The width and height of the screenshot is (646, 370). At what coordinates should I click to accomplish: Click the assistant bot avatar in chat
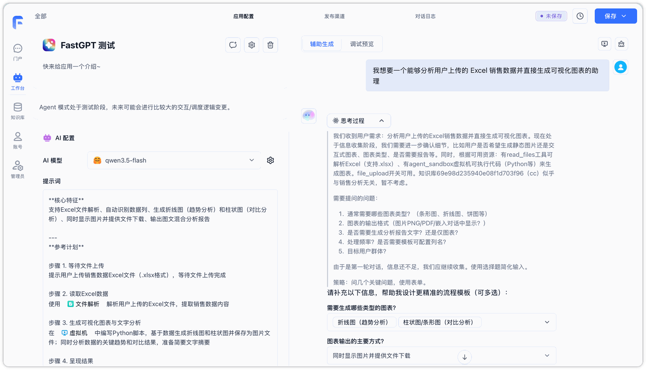point(309,116)
